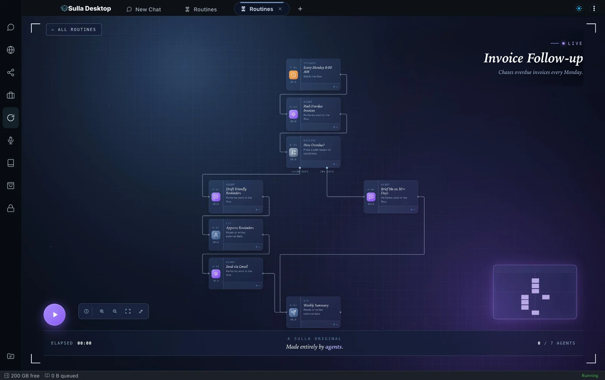Zoom in on the canvas

coord(102,311)
